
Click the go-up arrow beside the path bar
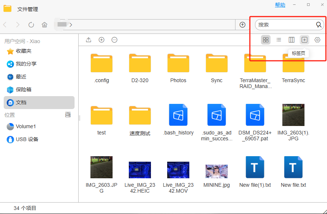[242, 25]
